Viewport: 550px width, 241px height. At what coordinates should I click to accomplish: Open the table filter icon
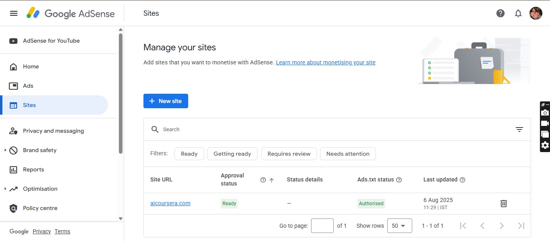519,130
